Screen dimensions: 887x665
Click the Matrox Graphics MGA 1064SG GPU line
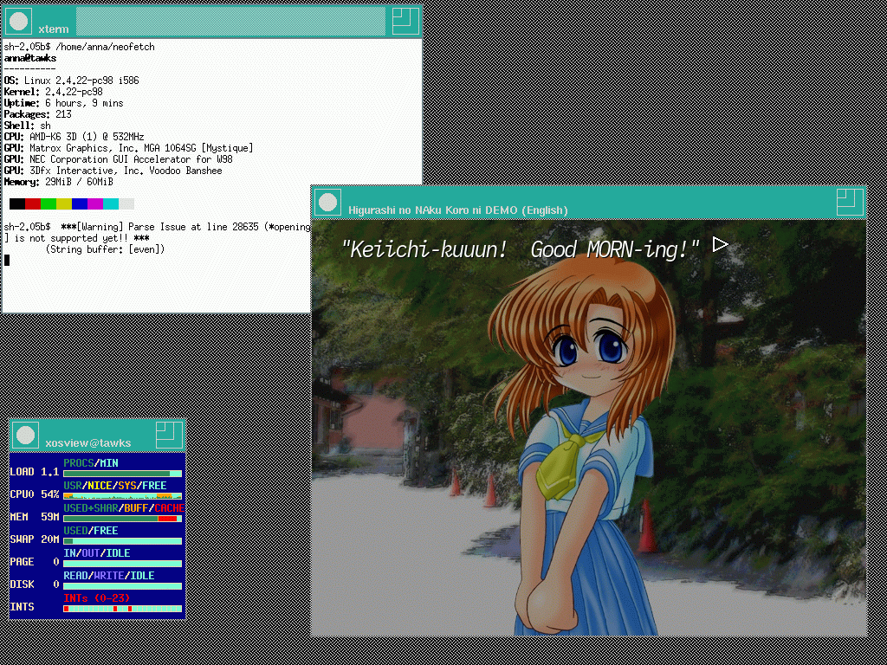click(128, 148)
